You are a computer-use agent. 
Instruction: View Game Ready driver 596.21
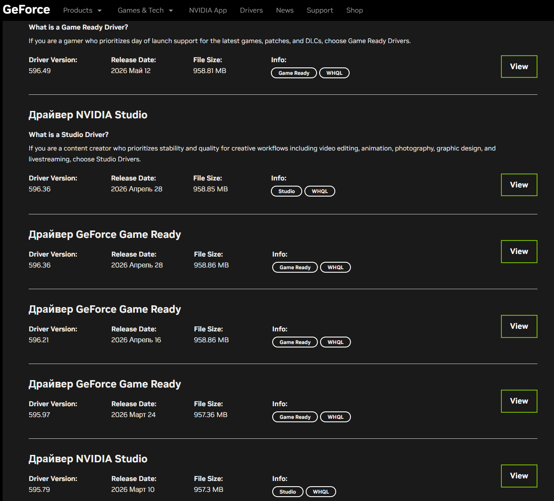point(519,326)
